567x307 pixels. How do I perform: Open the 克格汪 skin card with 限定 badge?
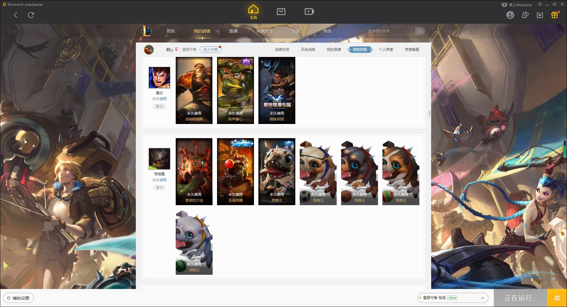tap(277, 172)
